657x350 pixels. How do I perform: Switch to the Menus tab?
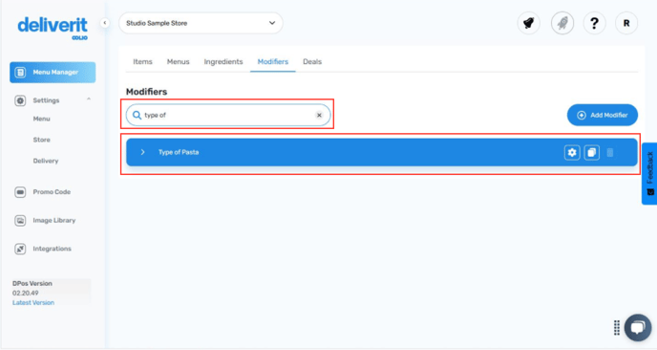(x=178, y=62)
